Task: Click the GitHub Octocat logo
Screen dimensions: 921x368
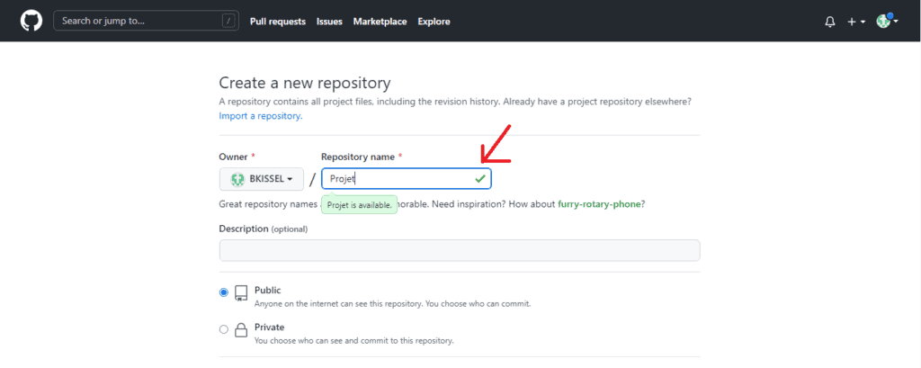Action: click(31, 21)
